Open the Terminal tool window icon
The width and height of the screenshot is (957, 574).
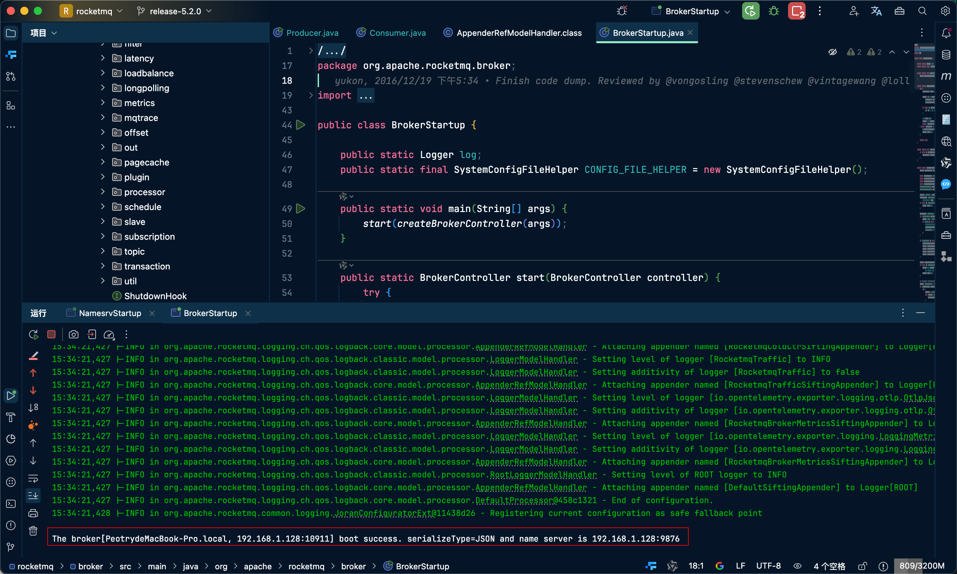(11, 504)
